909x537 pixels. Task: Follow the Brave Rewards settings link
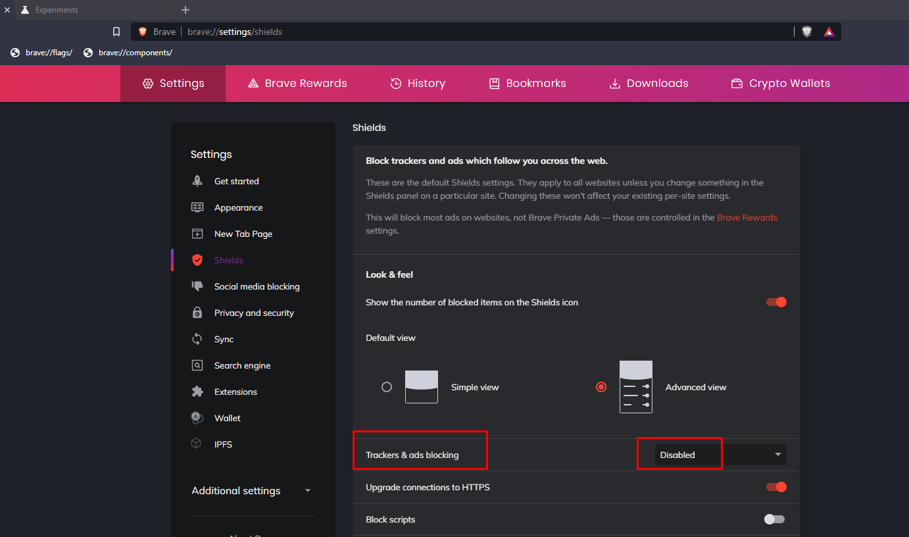[x=747, y=217]
